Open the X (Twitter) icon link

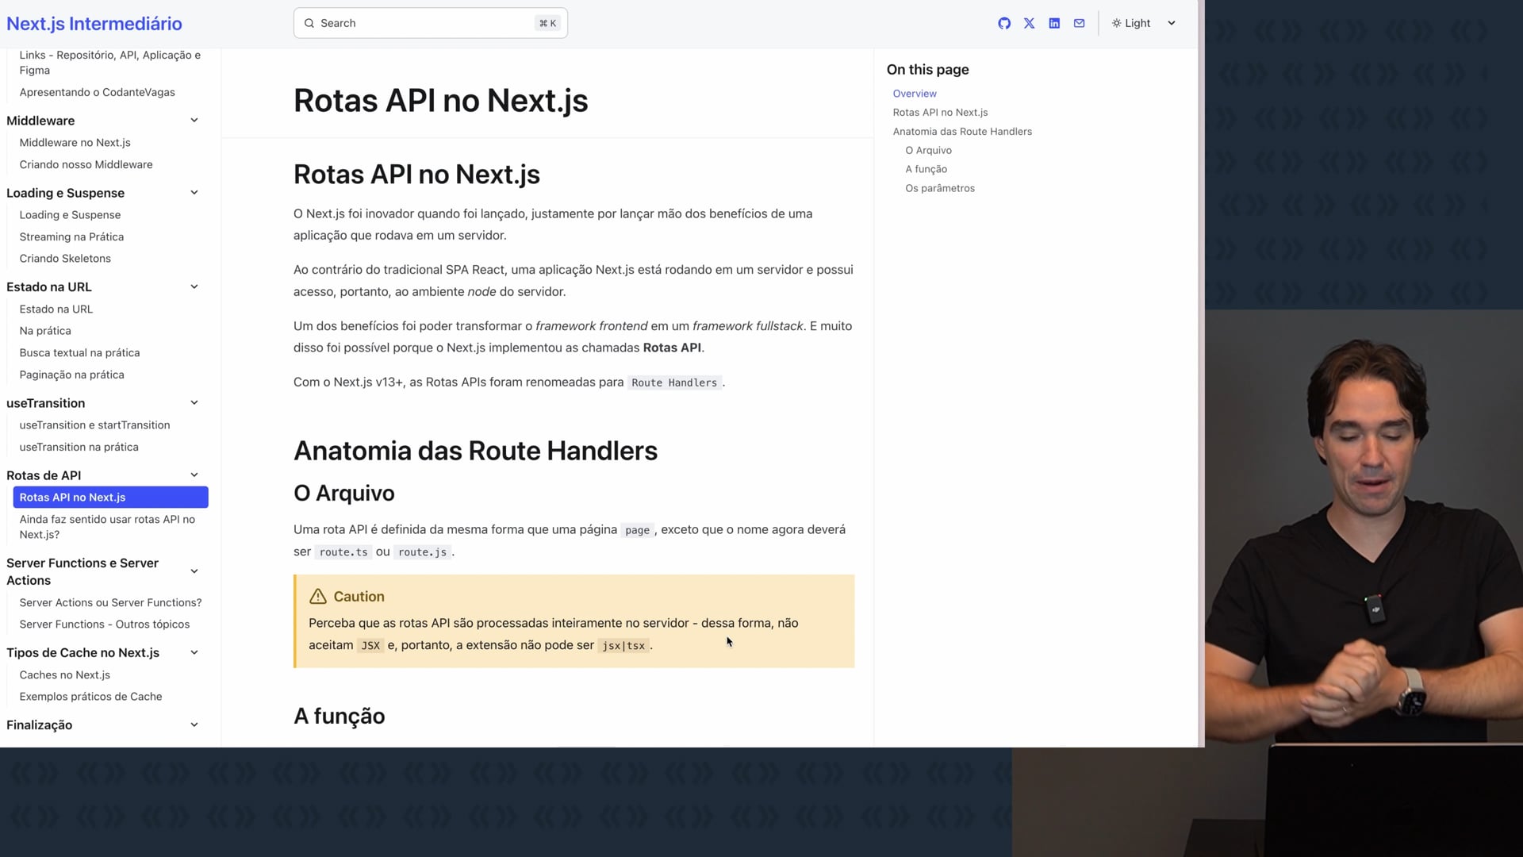click(1029, 23)
